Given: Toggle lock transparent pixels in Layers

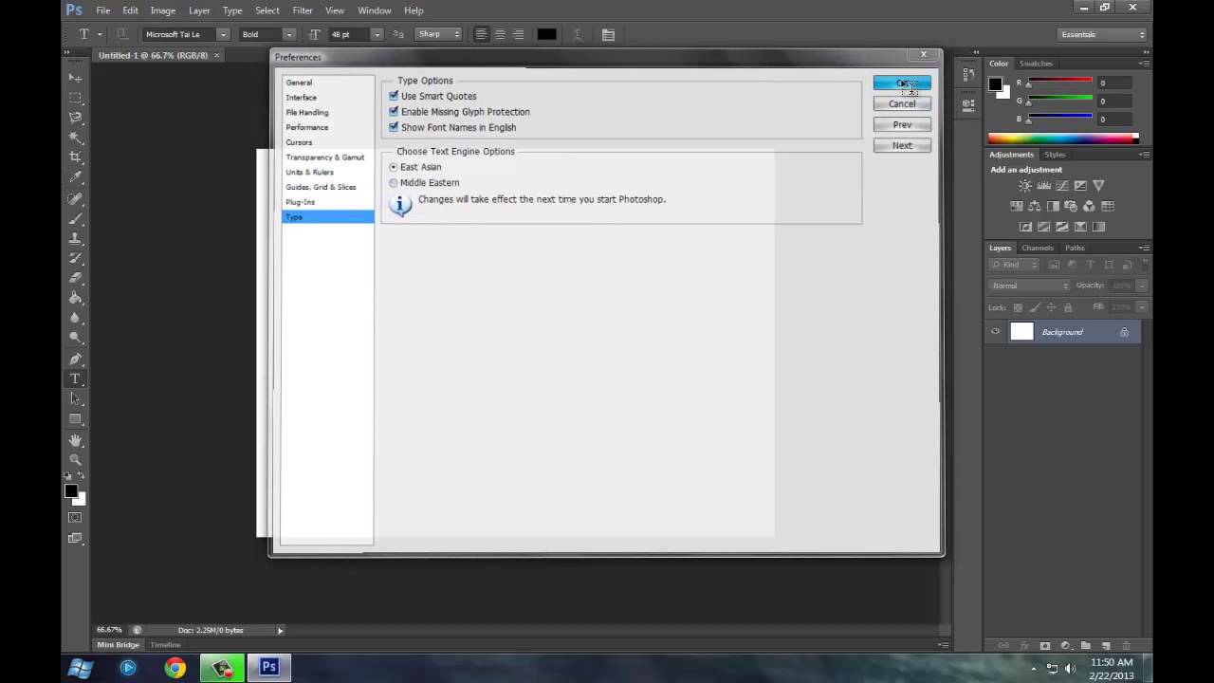Looking at the screenshot, I should coord(1018,307).
